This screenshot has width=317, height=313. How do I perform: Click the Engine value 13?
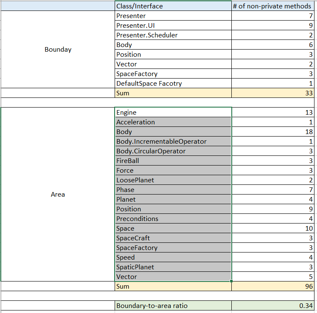point(273,113)
